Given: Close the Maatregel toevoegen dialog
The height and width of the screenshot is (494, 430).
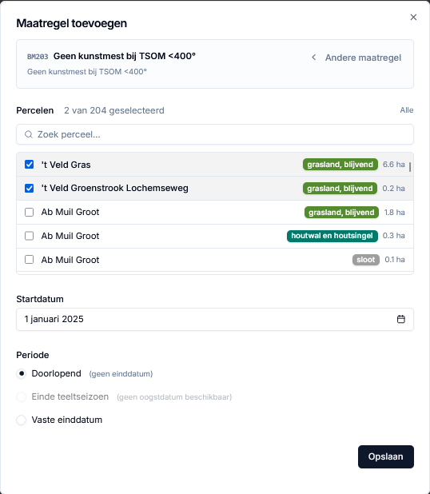Looking at the screenshot, I should pyautogui.click(x=413, y=17).
